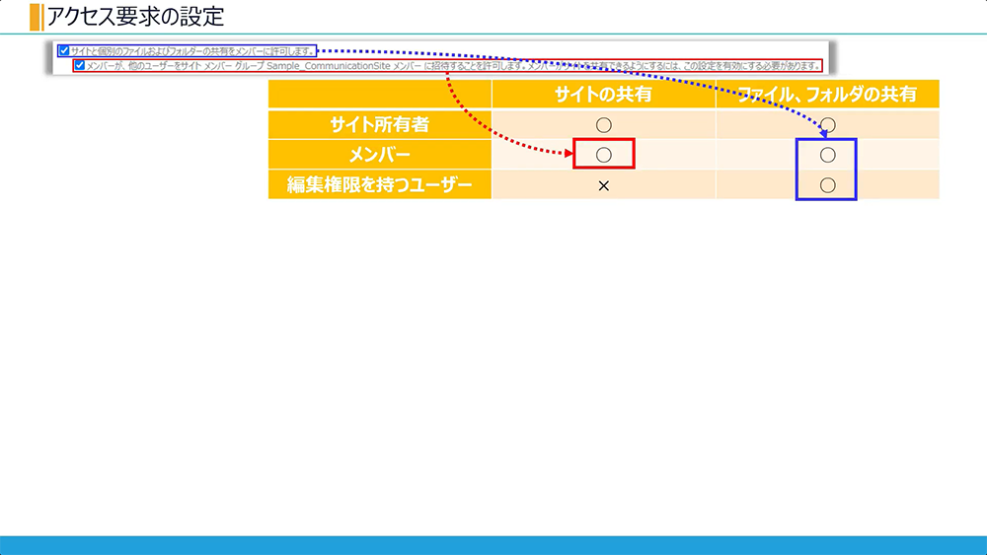Select the circle for サイト所有者 under ファイル、フォルダの共有

pyautogui.click(x=828, y=125)
